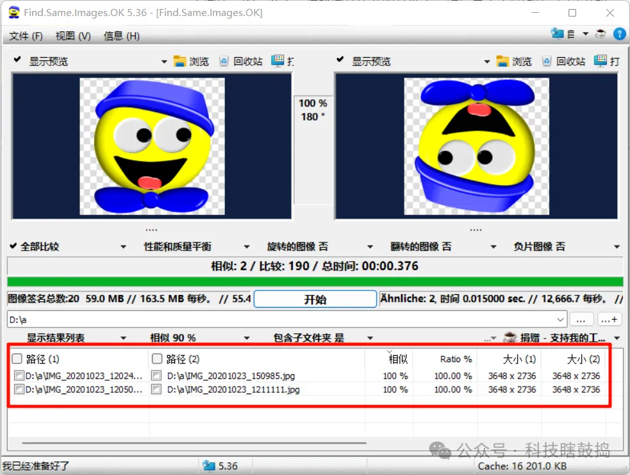This screenshot has width=630, height=475.
Task: Click file name IMG_20201023_1211111.jpg
Action: (x=233, y=390)
